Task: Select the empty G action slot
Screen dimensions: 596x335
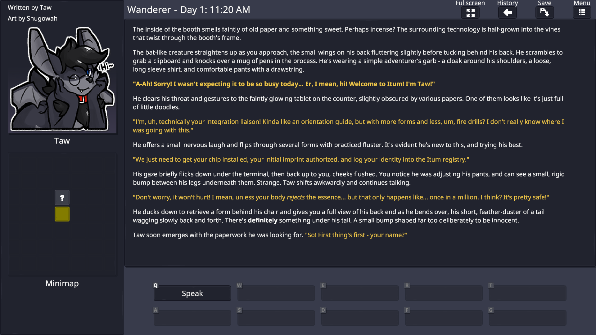Action: pos(527,318)
